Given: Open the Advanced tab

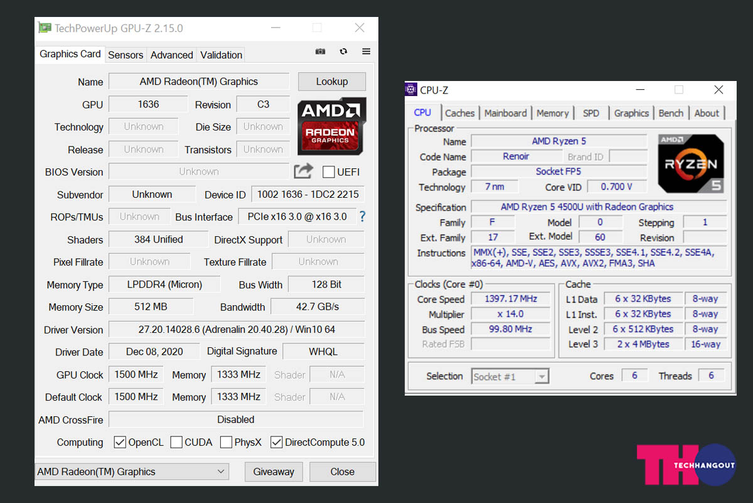Looking at the screenshot, I should (172, 55).
